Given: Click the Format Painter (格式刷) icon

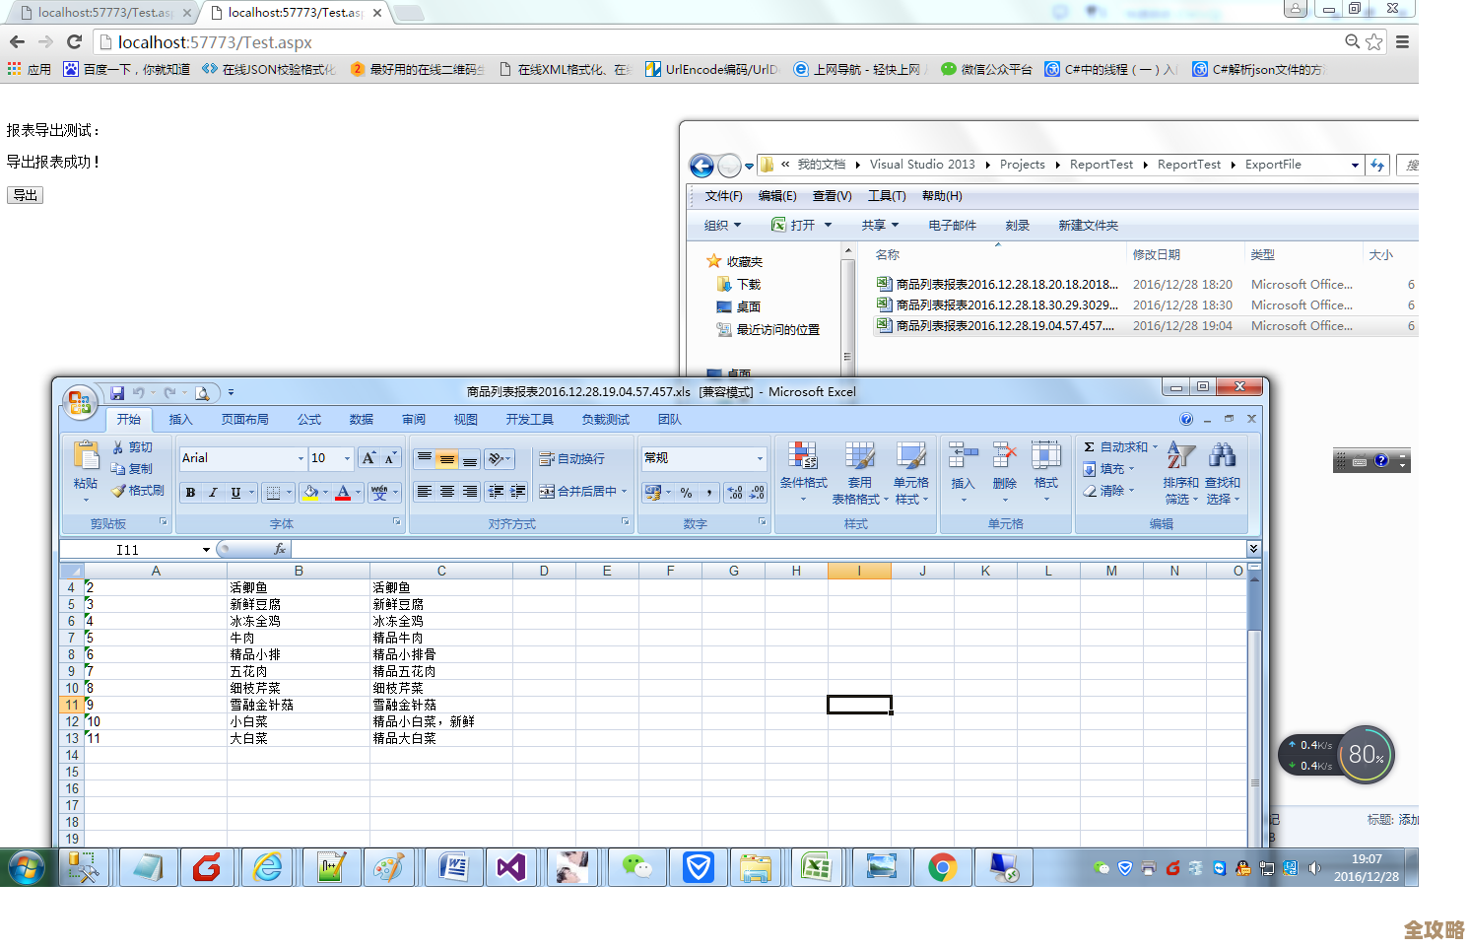Looking at the screenshot, I should click(119, 491).
